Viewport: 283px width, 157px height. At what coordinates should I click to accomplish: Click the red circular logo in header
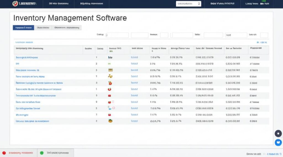coord(15,4)
